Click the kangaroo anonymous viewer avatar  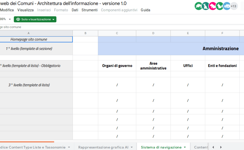pos(205,6)
